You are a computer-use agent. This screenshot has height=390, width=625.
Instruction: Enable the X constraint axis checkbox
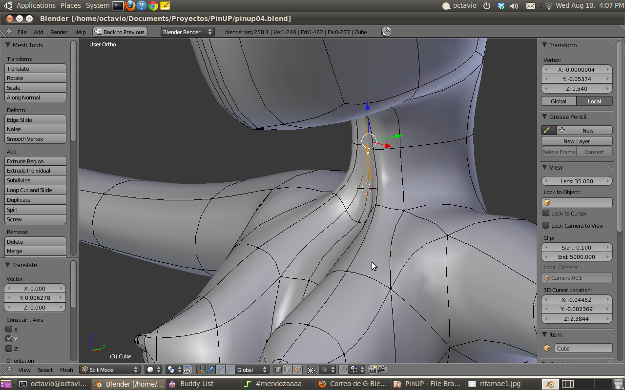[x=9, y=329]
